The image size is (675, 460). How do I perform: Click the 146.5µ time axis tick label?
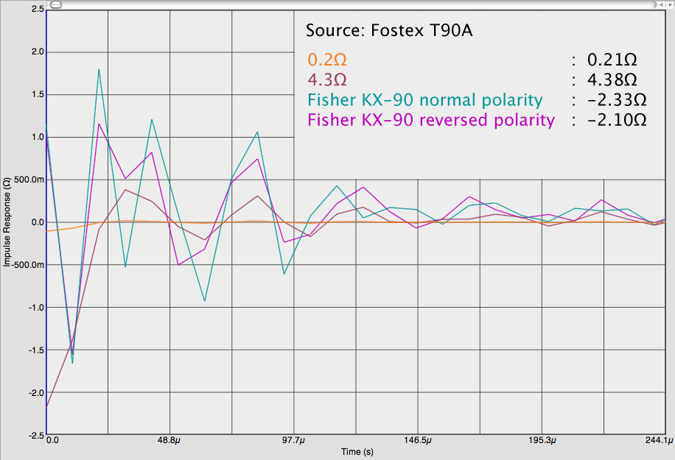tap(418, 441)
